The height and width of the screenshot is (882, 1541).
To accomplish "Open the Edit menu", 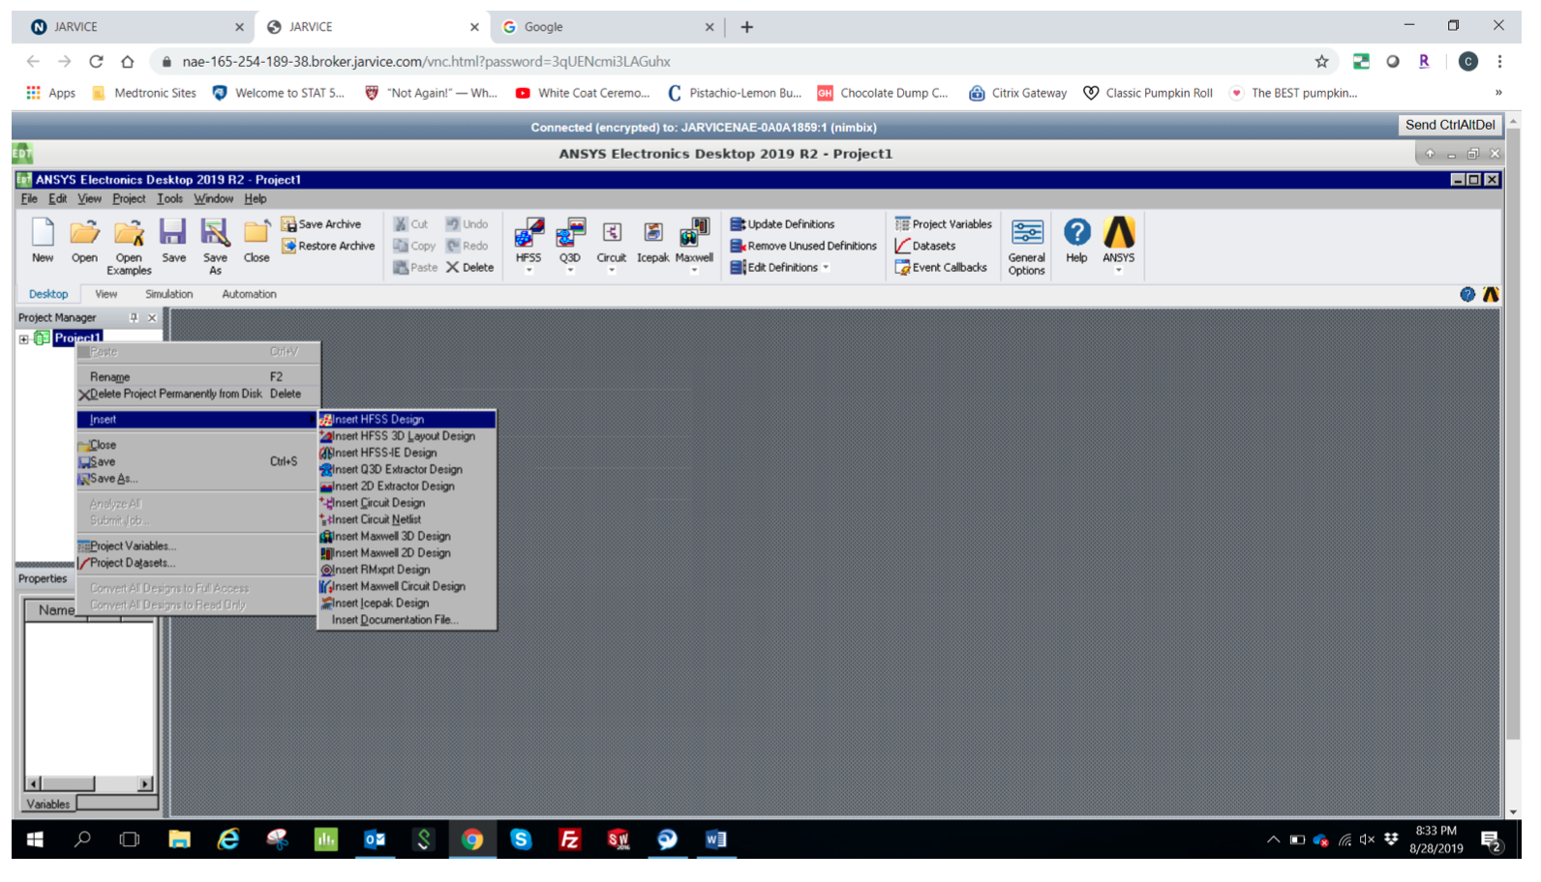I will tap(58, 199).
